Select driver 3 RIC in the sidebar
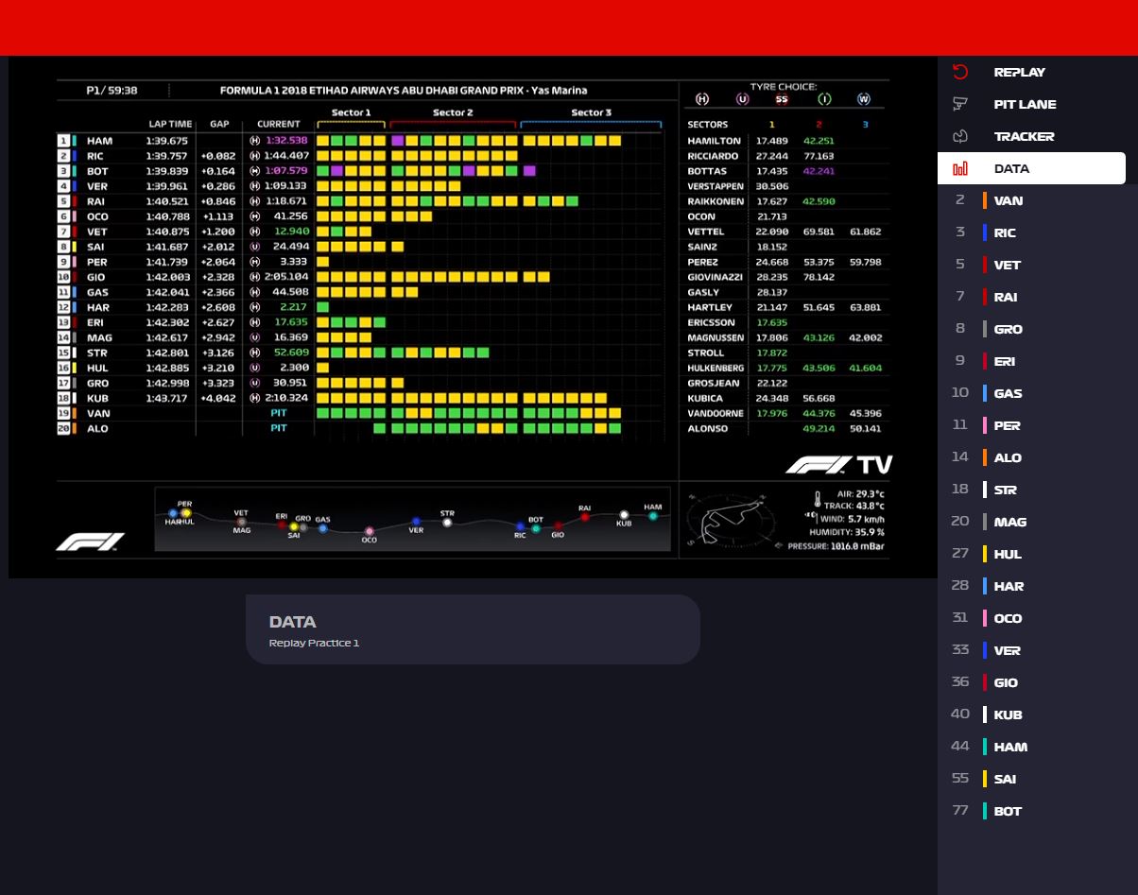Screen dimensions: 1138x895 coord(1038,232)
